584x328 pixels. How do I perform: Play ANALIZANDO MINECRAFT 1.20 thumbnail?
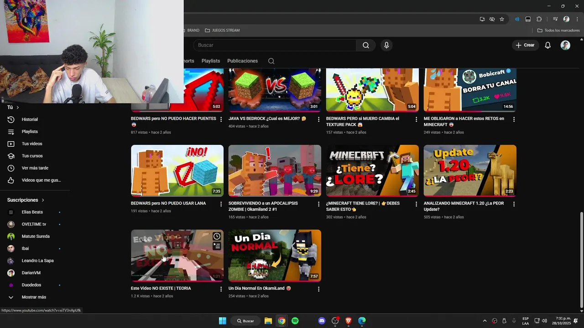pyautogui.click(x=470, y=171)
